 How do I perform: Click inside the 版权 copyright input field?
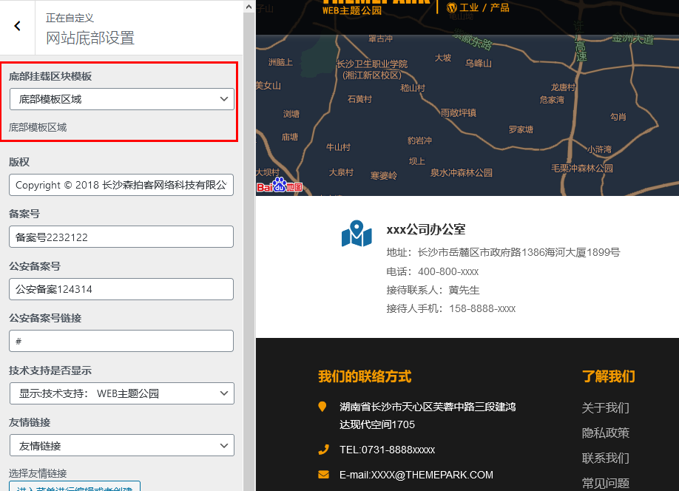tap(121, 185)
